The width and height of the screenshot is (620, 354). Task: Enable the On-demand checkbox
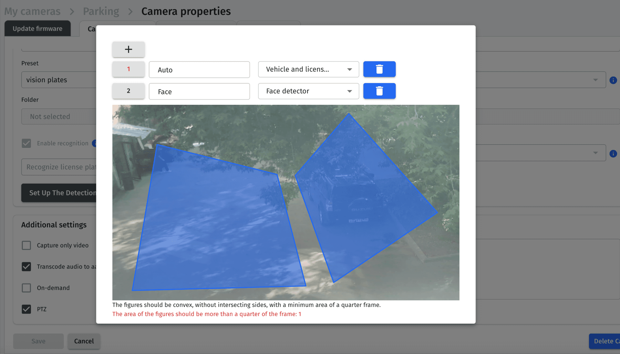point(26,288)
